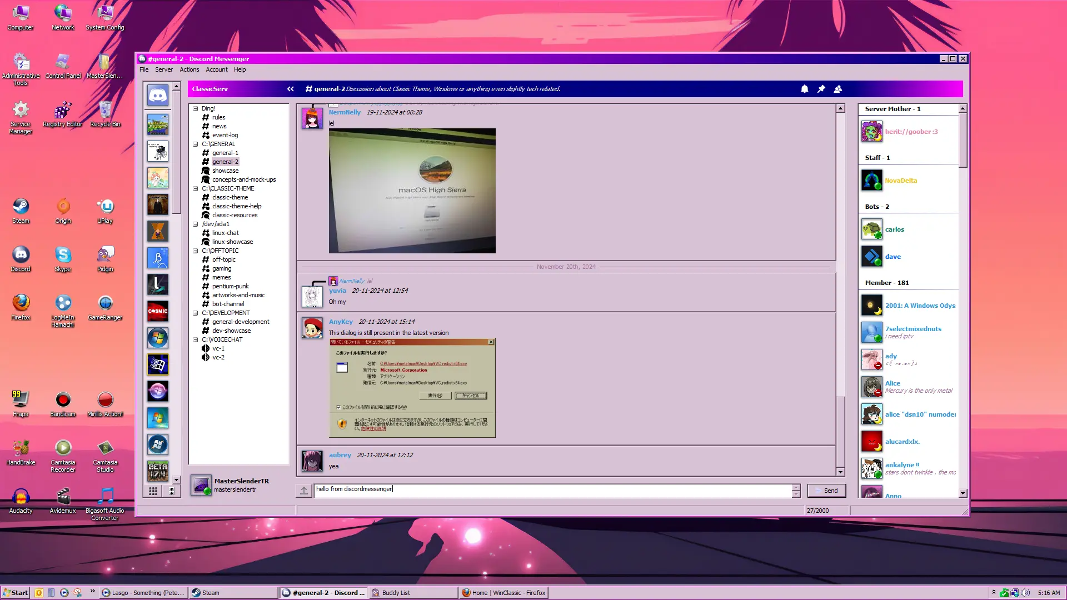This screenshot has height=600, width=1067.
Task: Open server grid view icon
Action: [153, 491]
